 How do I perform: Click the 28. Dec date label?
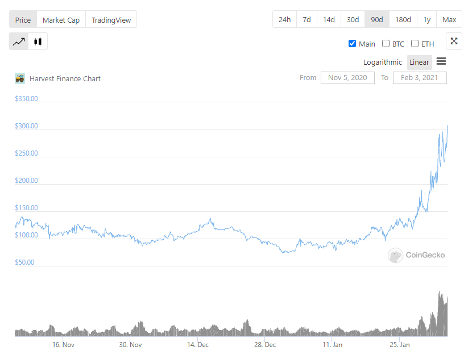pos(265,345)
